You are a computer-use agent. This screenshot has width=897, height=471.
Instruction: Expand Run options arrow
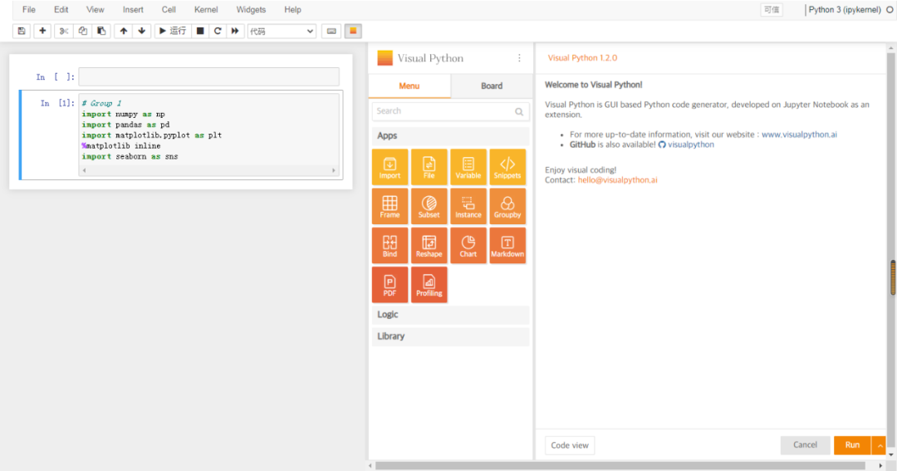tap(880, 445)
